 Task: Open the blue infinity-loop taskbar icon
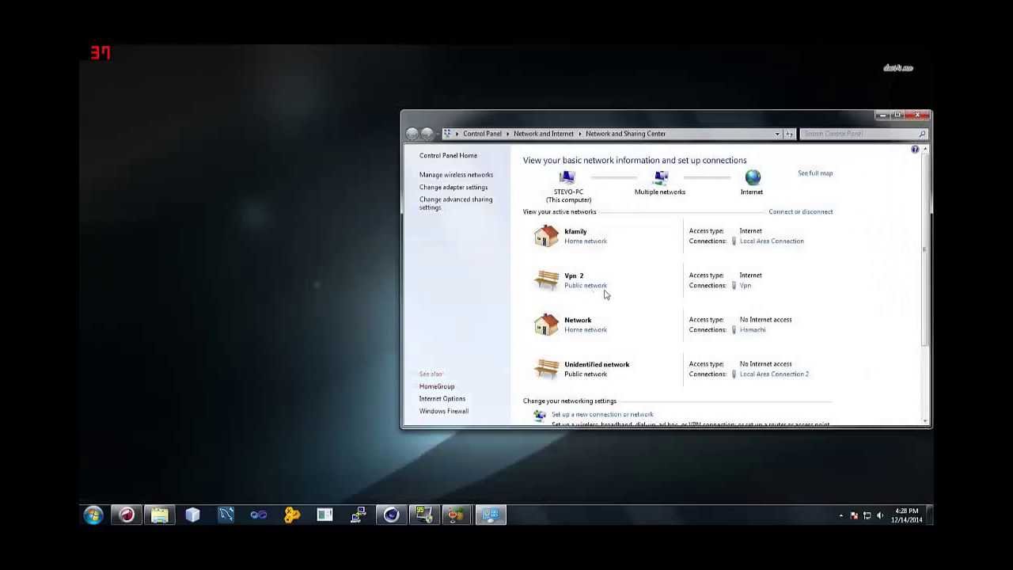(259, 515)
